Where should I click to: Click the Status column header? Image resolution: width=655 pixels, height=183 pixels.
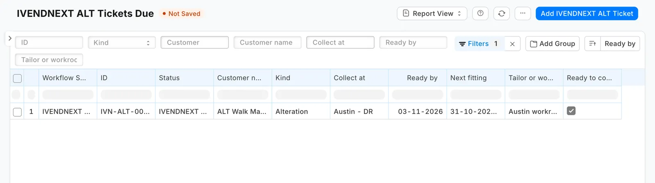(x=184, y=78)
